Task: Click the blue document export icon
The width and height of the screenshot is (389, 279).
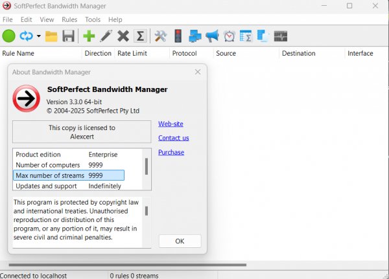Action: (x=263, y=36)
